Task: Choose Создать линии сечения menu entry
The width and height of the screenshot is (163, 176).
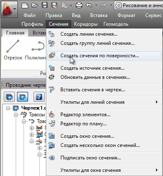Action: (104, 34)
